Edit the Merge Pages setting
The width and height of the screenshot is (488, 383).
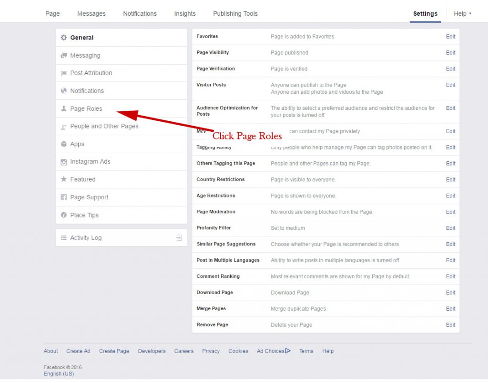451,309
